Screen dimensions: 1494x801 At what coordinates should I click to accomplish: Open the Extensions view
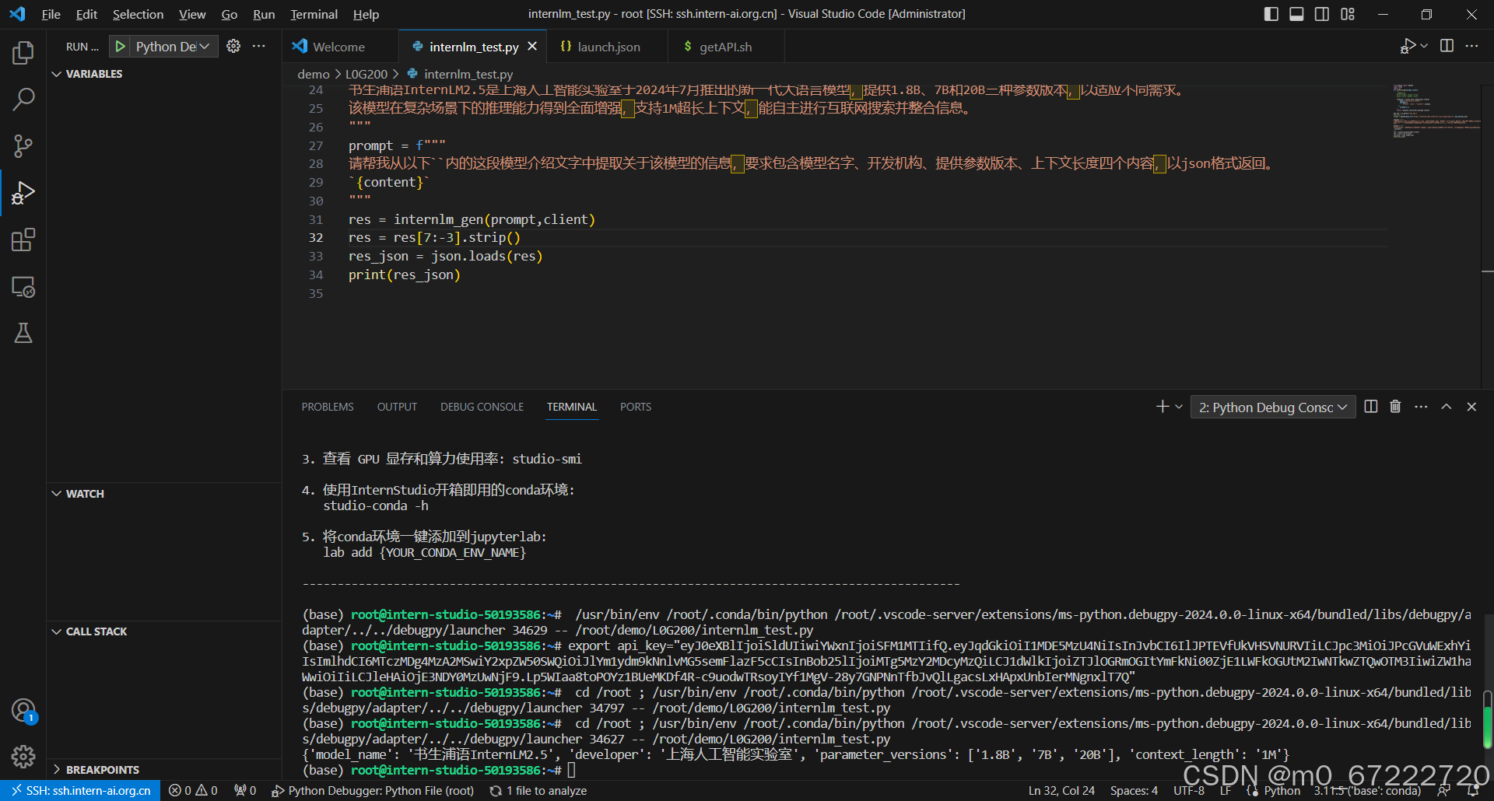(23, 240)
